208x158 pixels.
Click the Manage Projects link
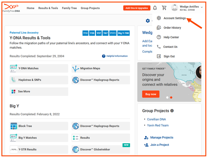point(162,138)
